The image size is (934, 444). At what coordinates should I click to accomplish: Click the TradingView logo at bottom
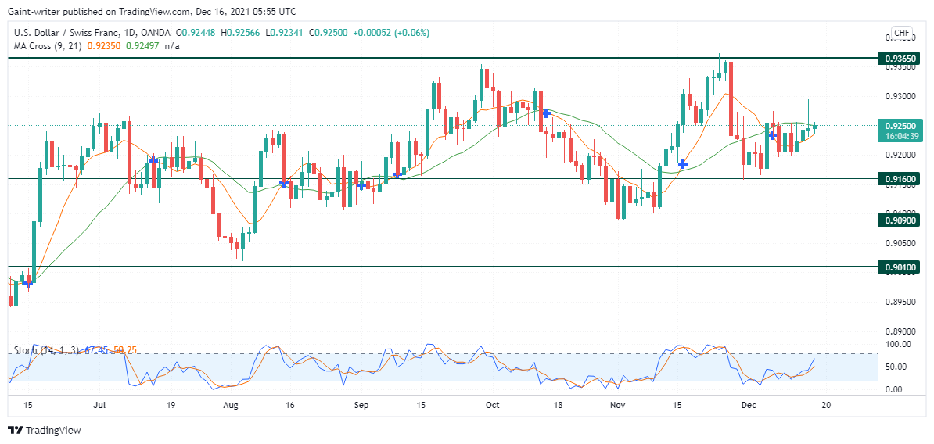point(44,430)
